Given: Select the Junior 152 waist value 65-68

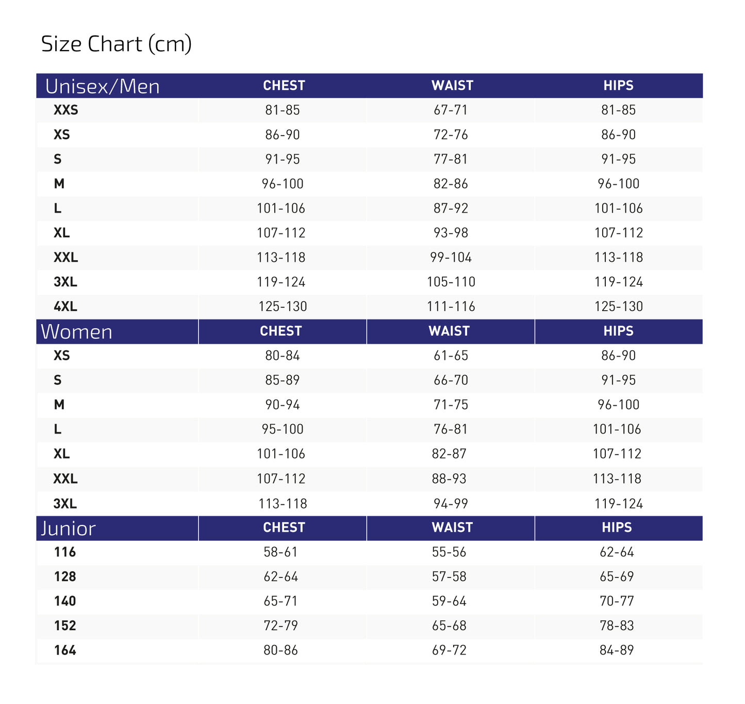Looking at the screenshot, I should [449, 626].
